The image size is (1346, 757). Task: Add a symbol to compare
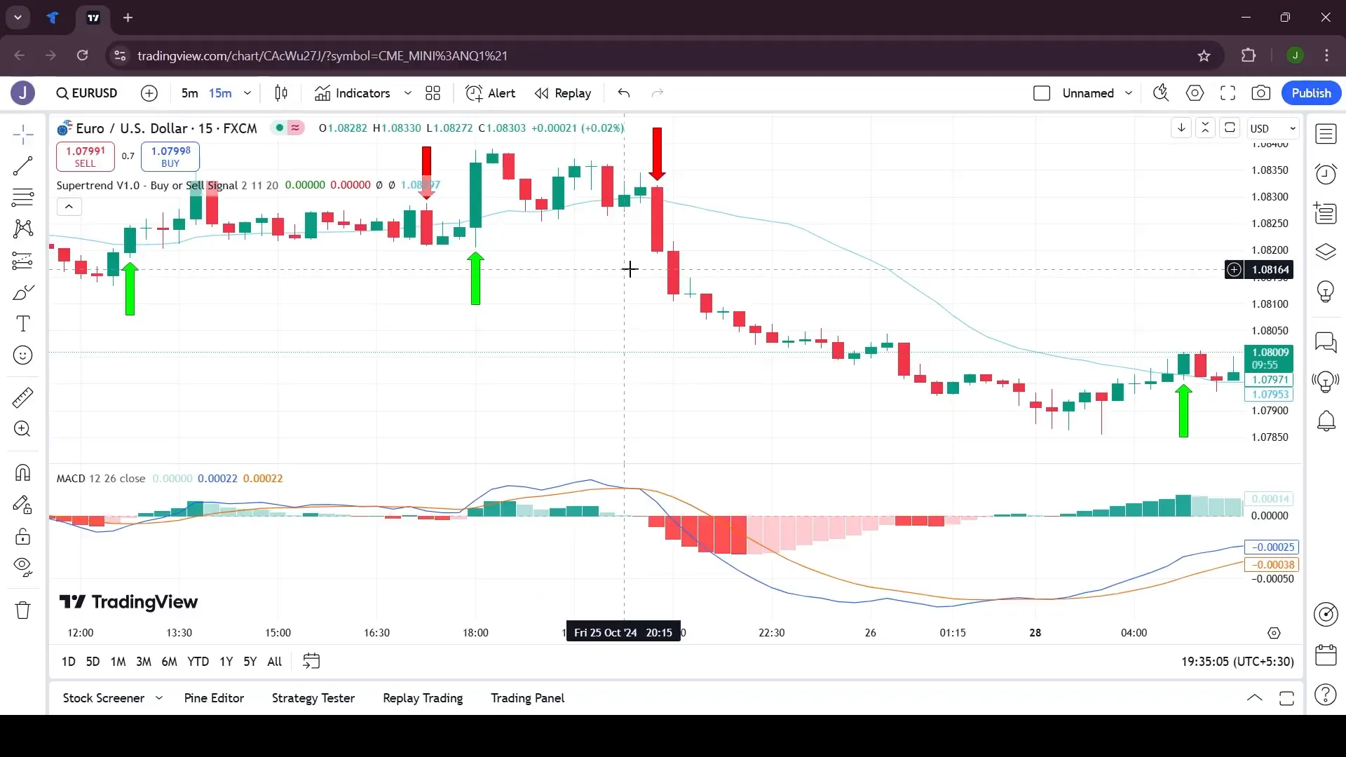(x=149, y=93)
